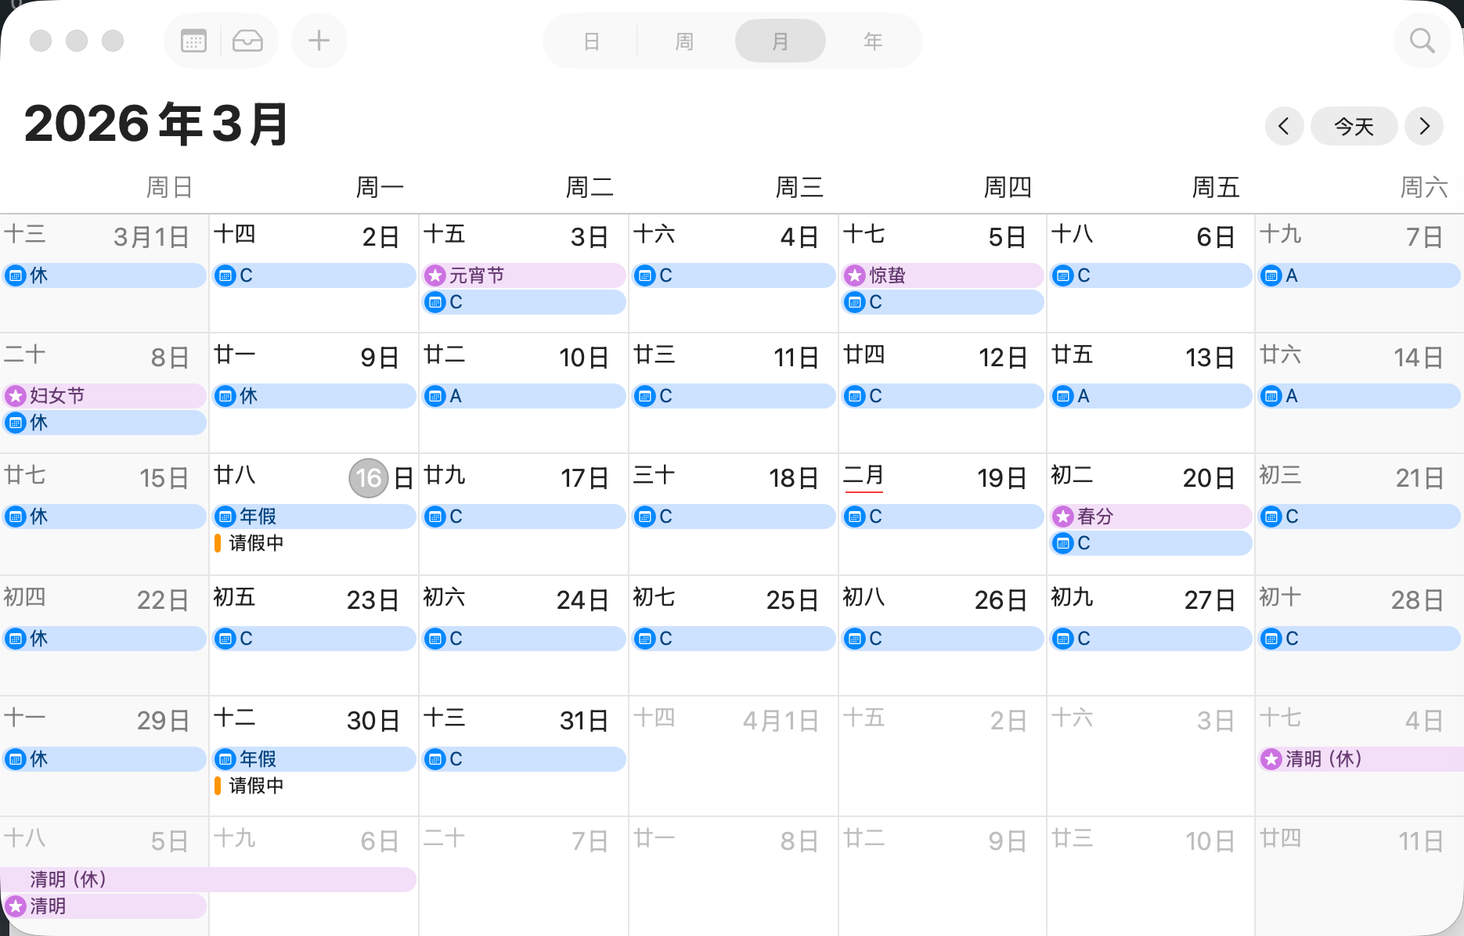Viewport: 1464px width, 936px height.
Task: Switch to 日 day view tab
Action: 592,41
